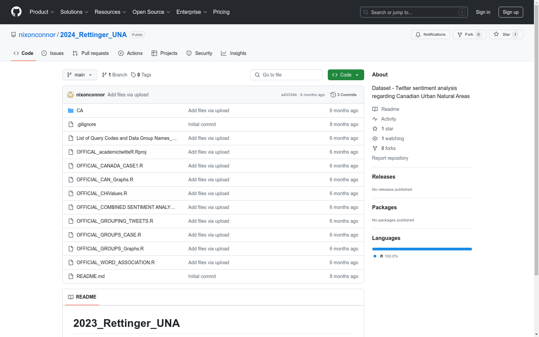This screenshot has width=539, height=337.
Task: Open the Projects tab
Action: click(x=164, y=53)
